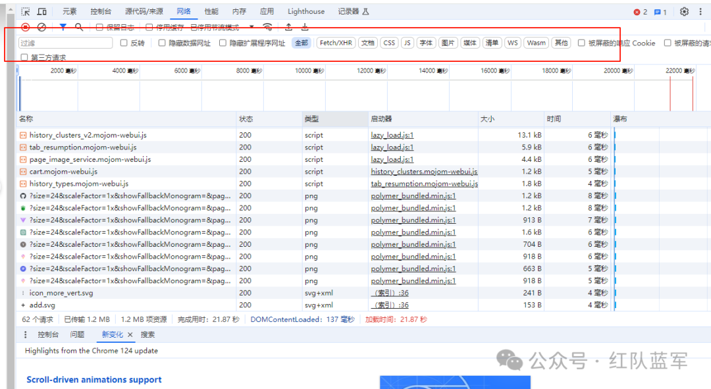
Task: Open the throttling mode dropdown
Action: (x=251, y=27)
